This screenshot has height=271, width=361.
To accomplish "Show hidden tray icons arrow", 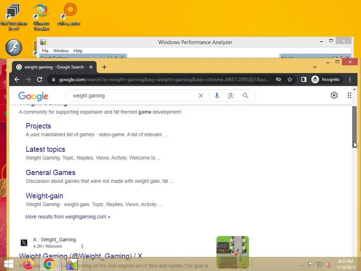I will [x=302, y=264].
